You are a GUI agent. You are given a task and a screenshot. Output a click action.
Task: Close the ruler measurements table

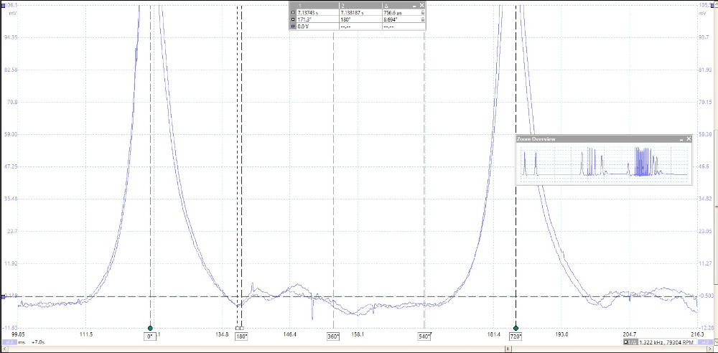pyautogui.click(x=422, y=5)
